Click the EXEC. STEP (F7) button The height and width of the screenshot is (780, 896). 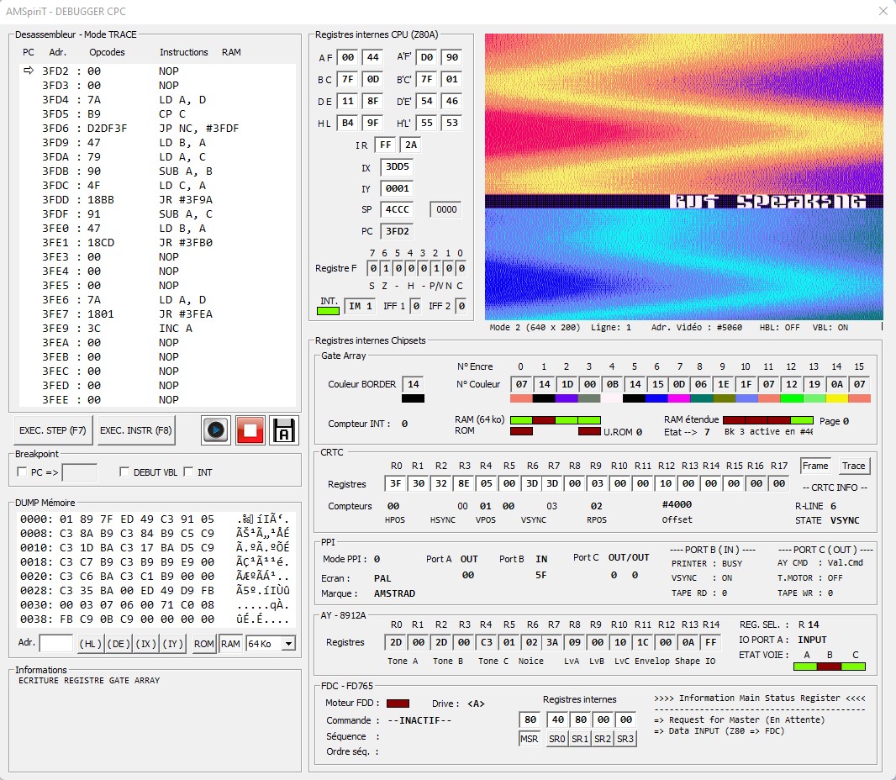point(53,430)
